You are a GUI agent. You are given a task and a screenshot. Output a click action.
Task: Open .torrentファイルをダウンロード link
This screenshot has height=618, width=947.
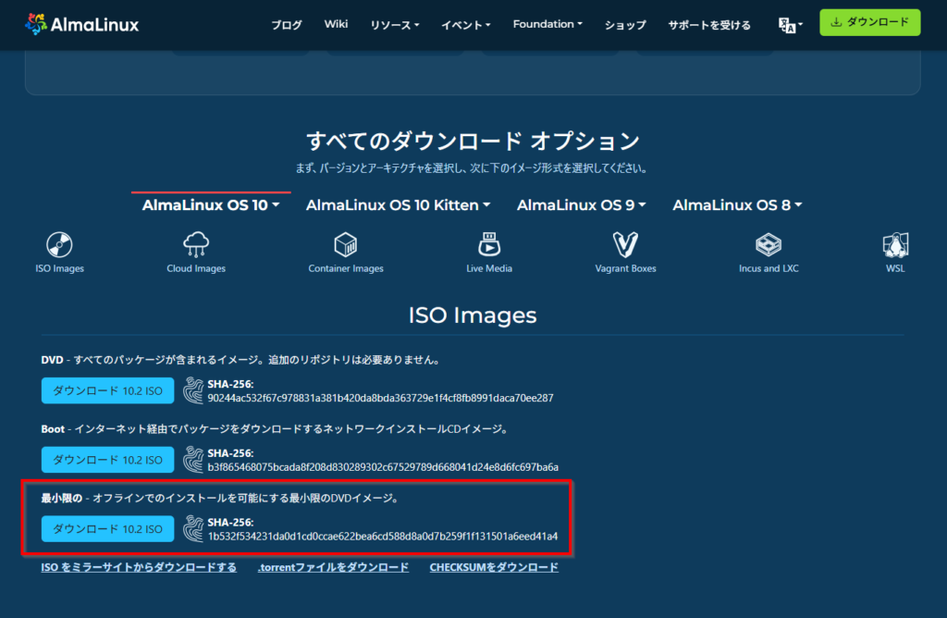pos(333,567)
